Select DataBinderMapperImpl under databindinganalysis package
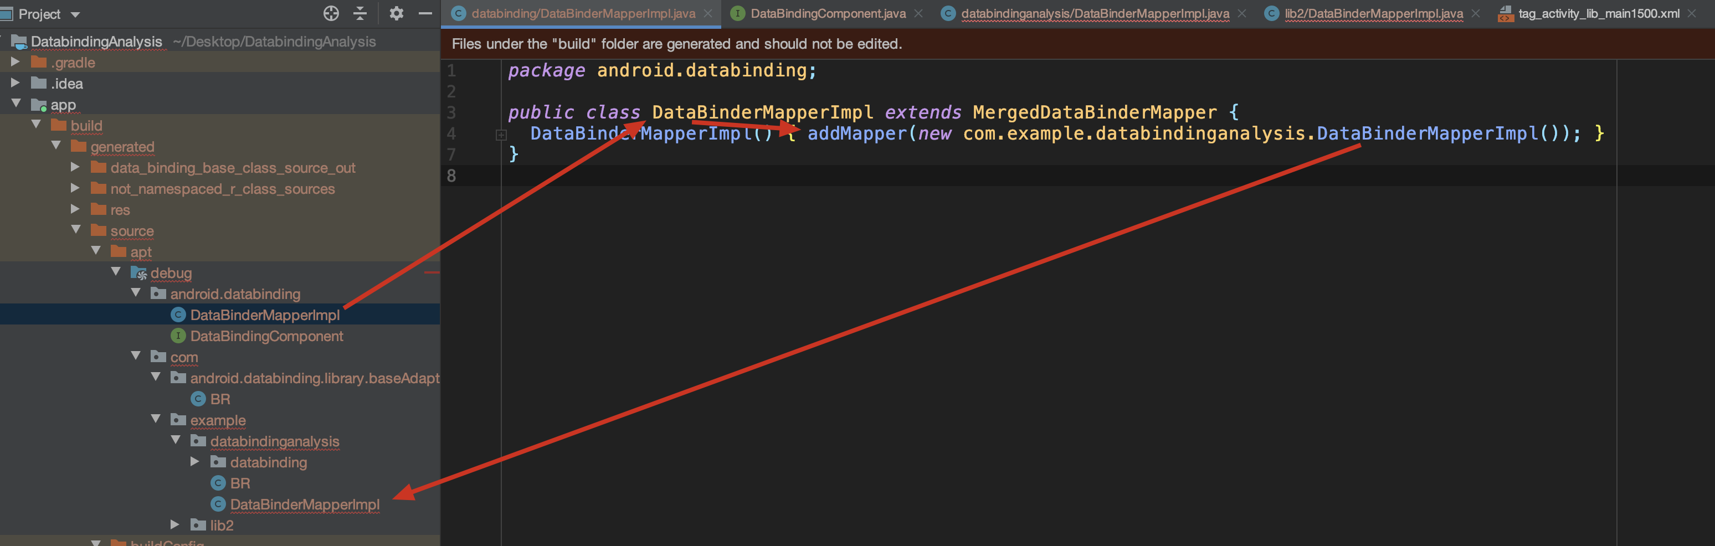1715x546 pixels. [304, 504]
